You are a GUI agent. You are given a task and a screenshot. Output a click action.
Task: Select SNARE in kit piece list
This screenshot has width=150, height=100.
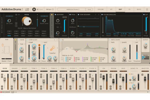point(16,36)
